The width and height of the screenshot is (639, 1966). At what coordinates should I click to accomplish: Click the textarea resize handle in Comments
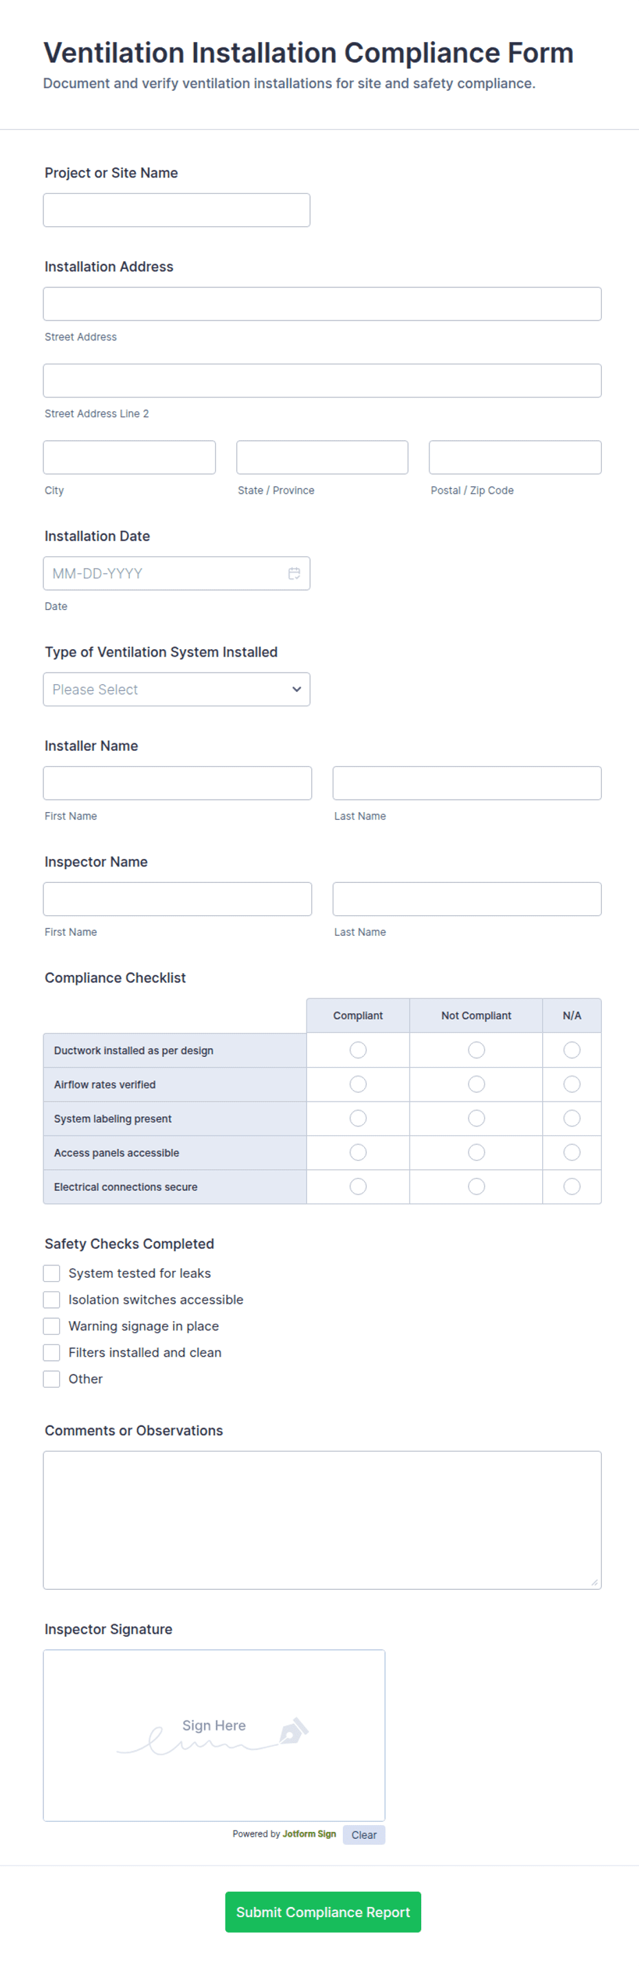(594, 1582)
